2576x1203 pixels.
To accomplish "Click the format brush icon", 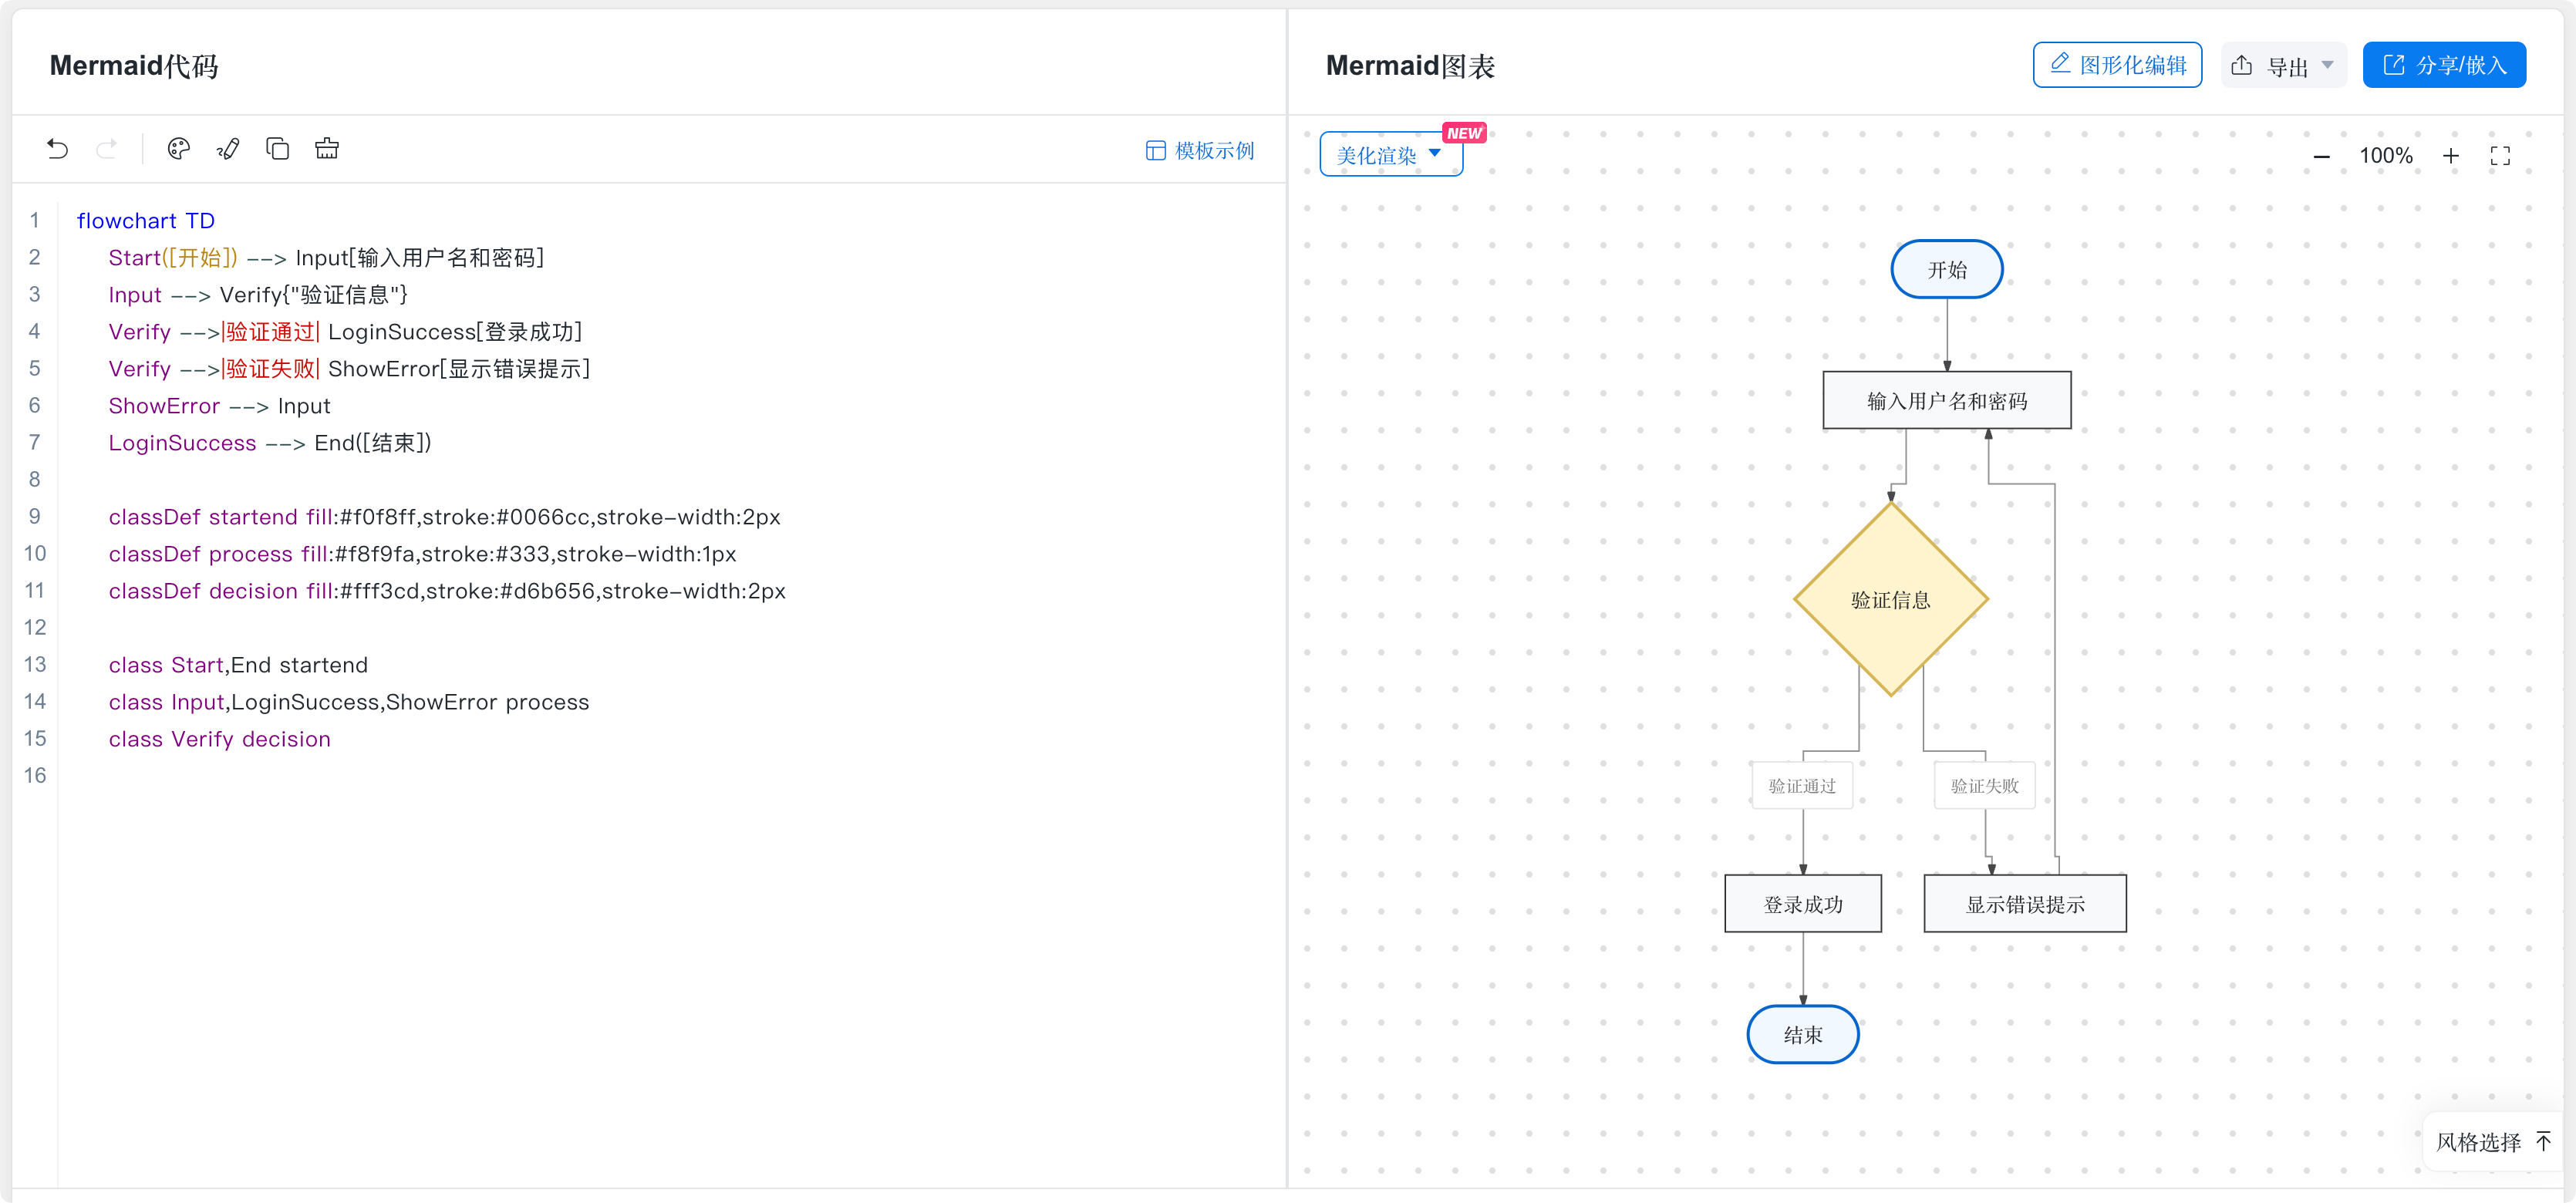I will click(228, 149).
